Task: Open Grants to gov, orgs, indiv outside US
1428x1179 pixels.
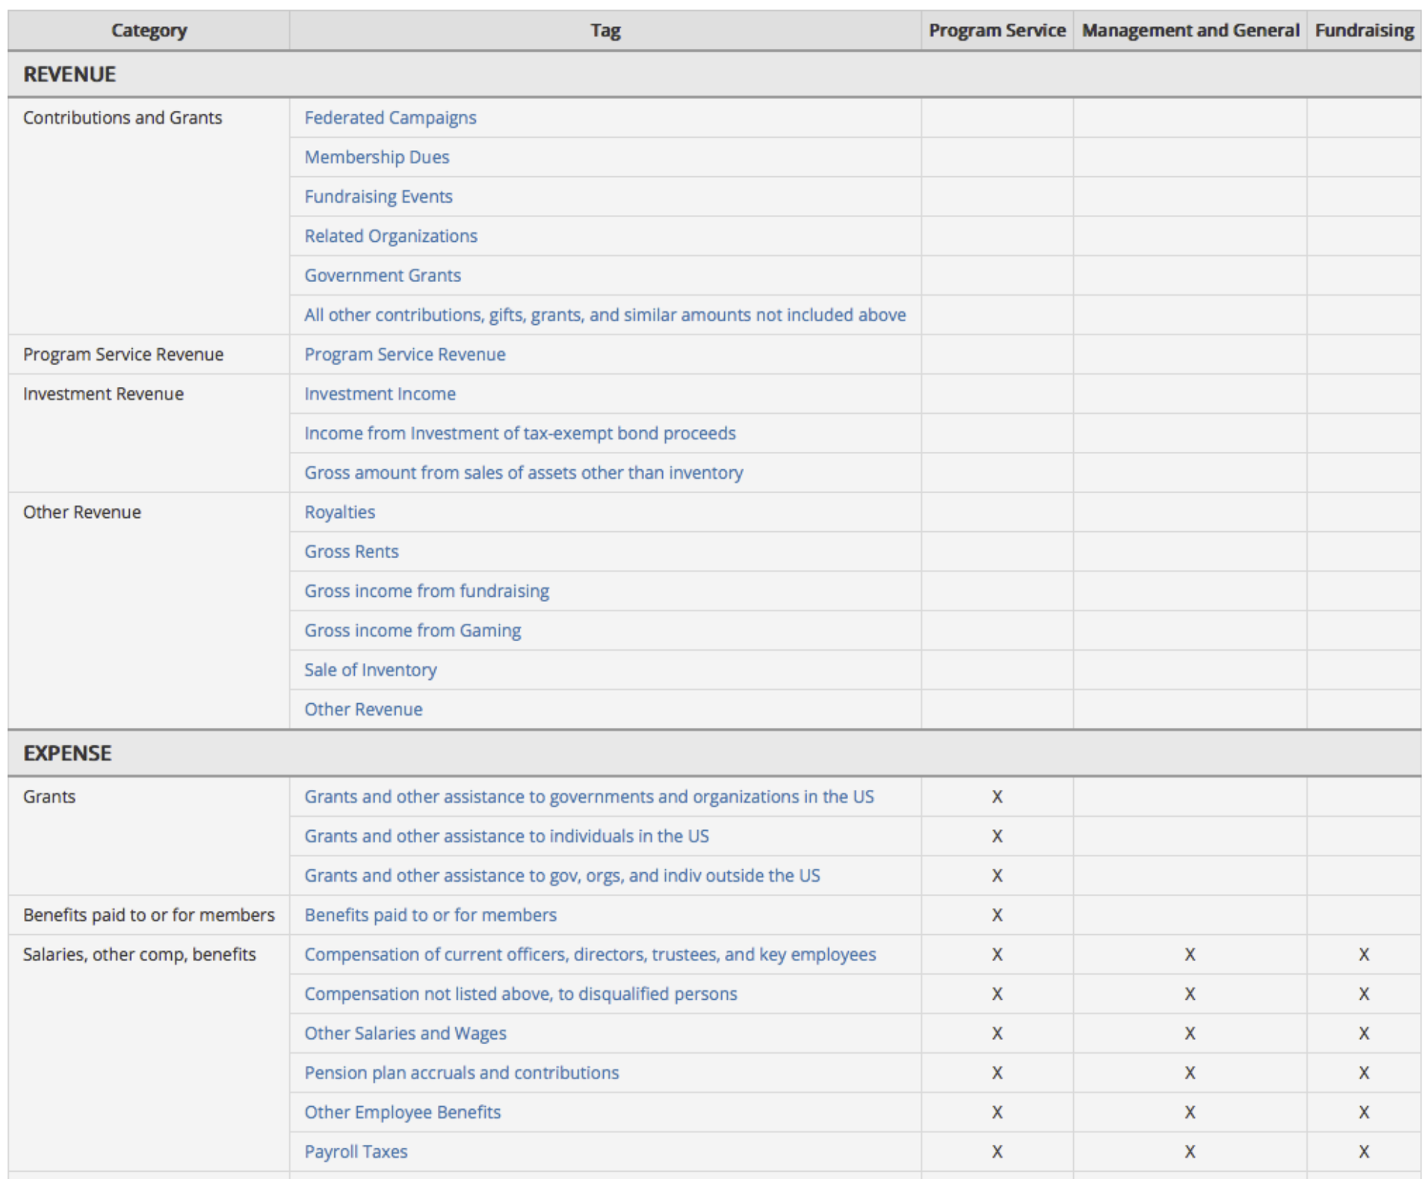Action: [x=562, y=874]
